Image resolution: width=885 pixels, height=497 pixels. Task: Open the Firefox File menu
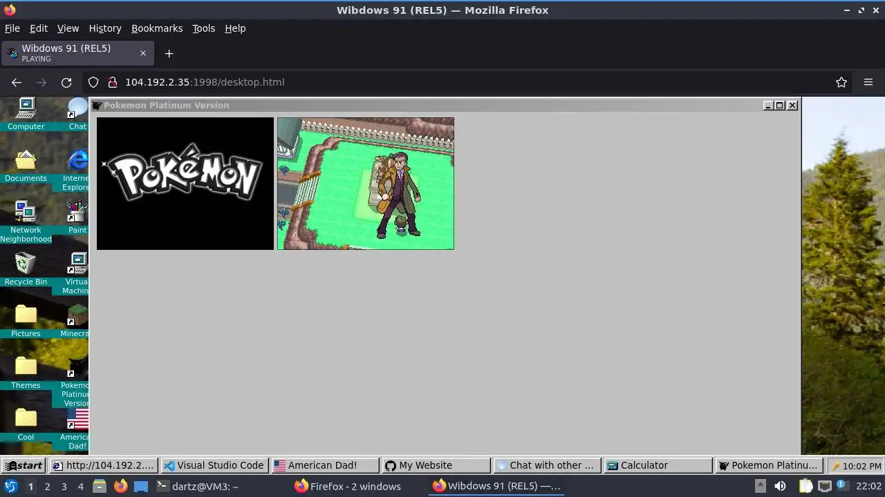click(12, 28)
